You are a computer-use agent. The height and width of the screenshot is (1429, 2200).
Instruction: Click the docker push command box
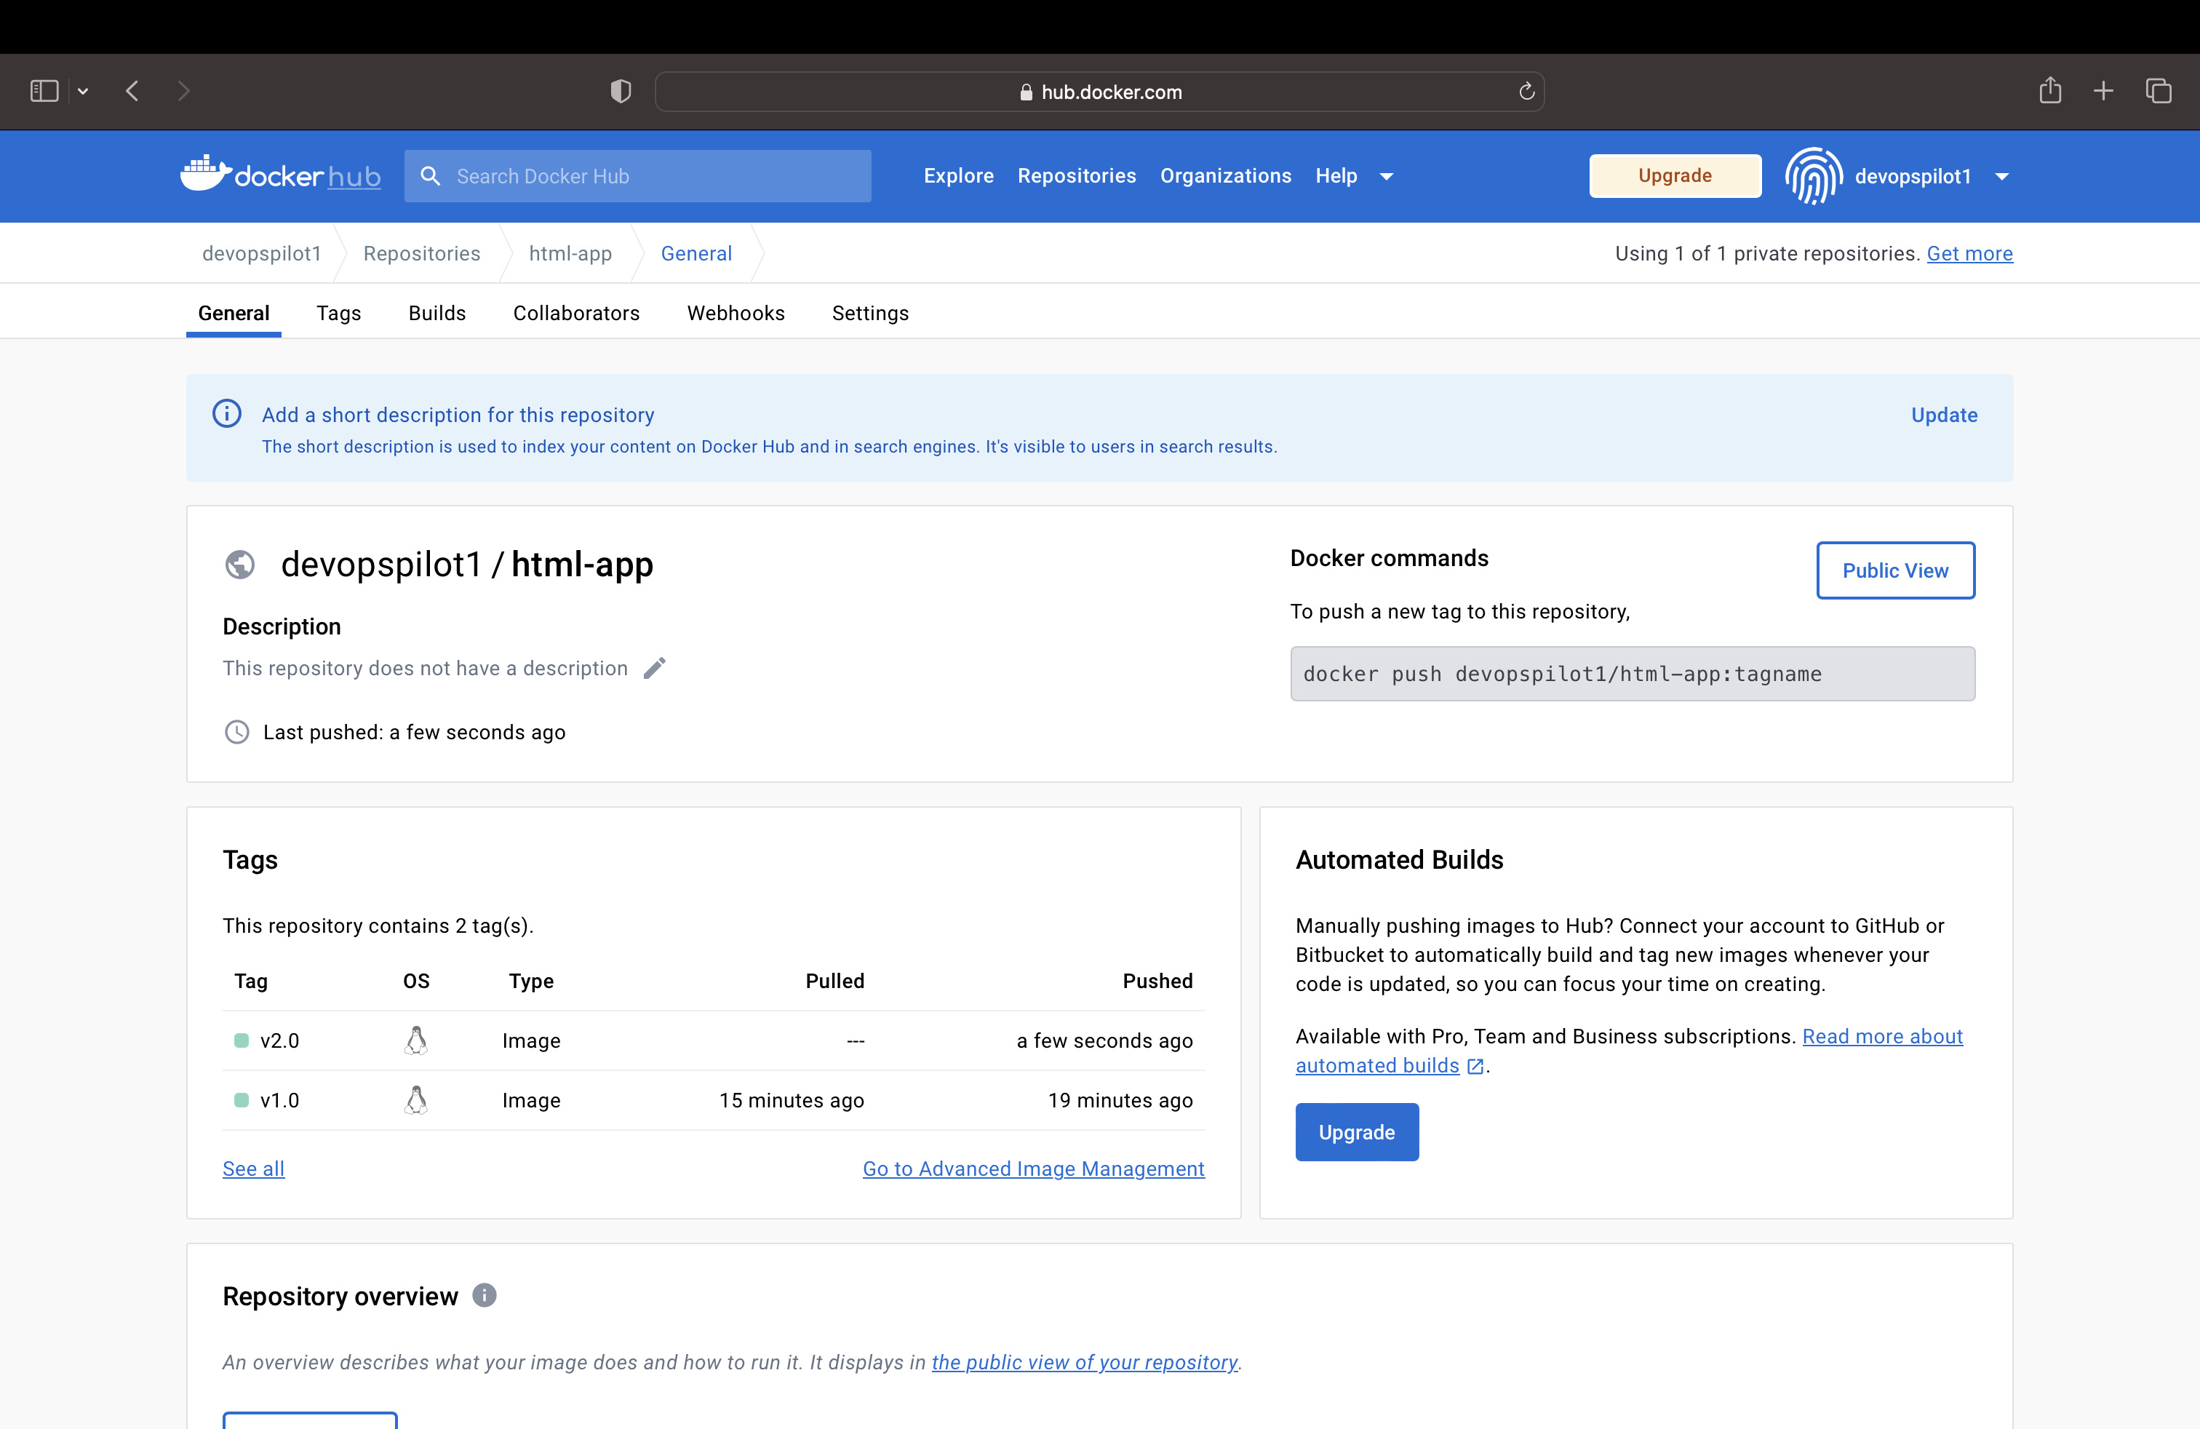tap(1633, 674)
